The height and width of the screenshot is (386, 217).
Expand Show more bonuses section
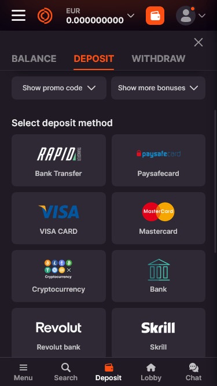tap(158, 88)
